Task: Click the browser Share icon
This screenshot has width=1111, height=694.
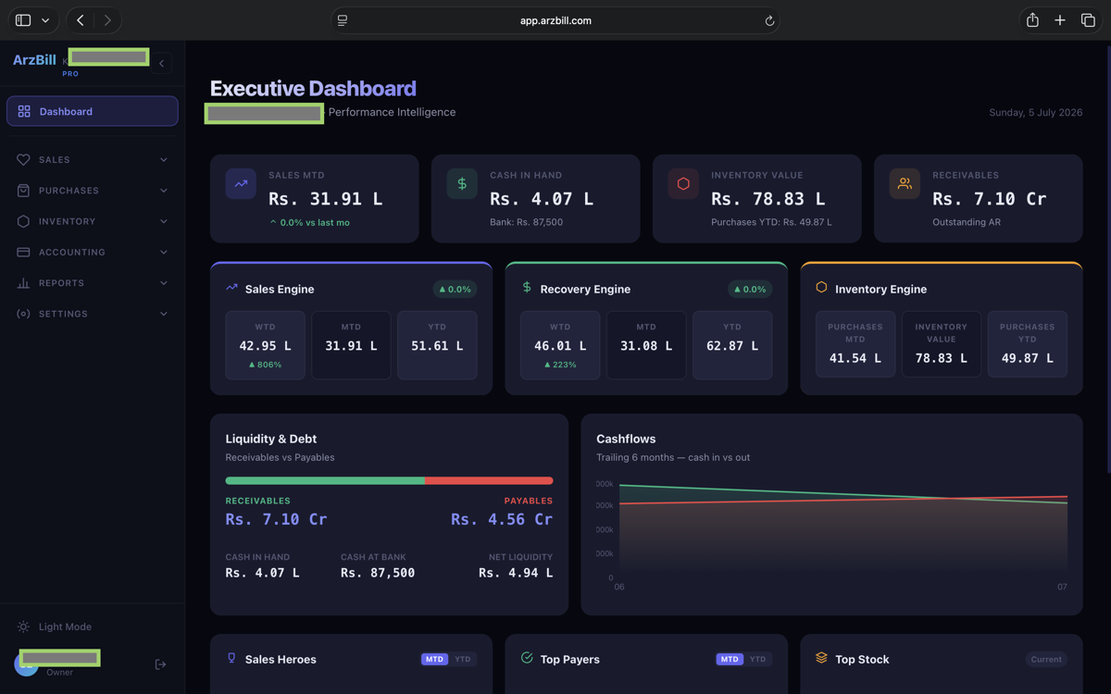Action: [x=1032, y=20]
